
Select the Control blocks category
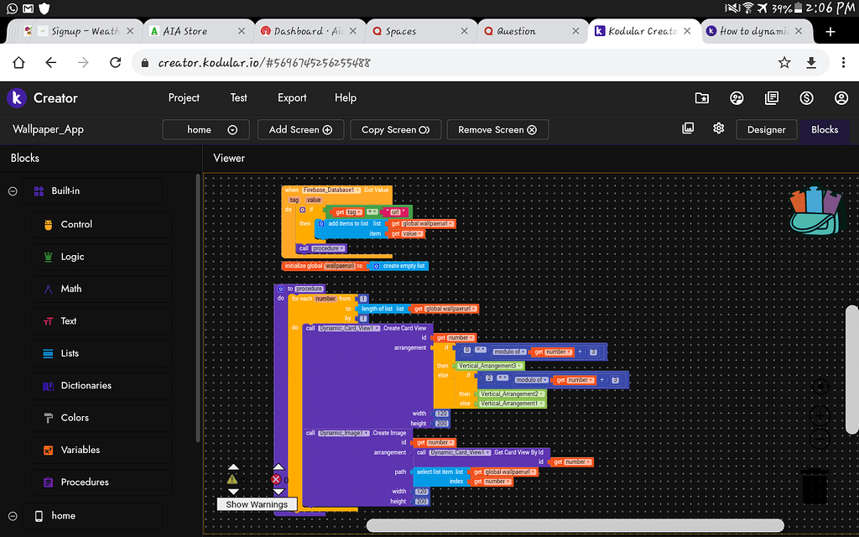(x=102, y=225)
